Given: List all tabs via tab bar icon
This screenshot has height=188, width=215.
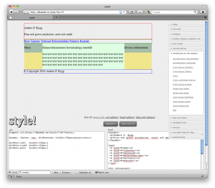Looking at the screenshot, I should coord(205,17).
